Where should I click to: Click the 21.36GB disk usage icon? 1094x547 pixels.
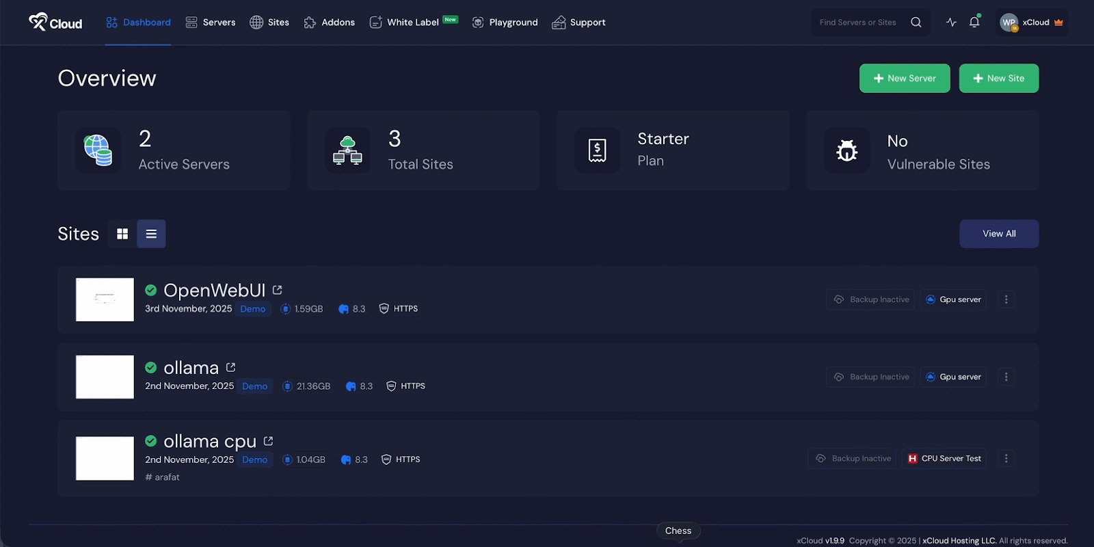(x=287, y=386)
